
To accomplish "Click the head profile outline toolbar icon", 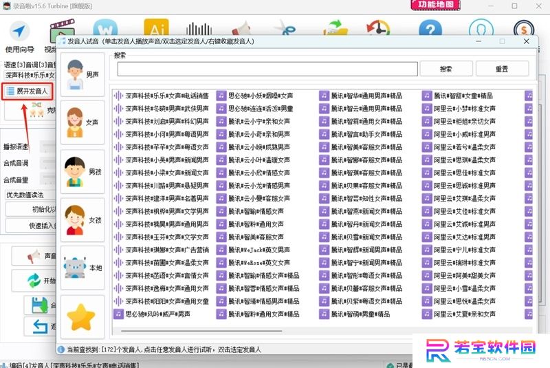I will 481,28.
